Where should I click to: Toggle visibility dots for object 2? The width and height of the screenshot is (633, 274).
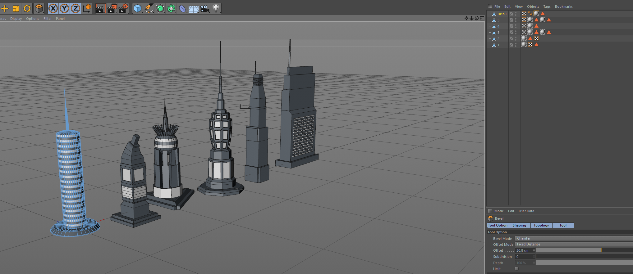(x=516, y=38)
